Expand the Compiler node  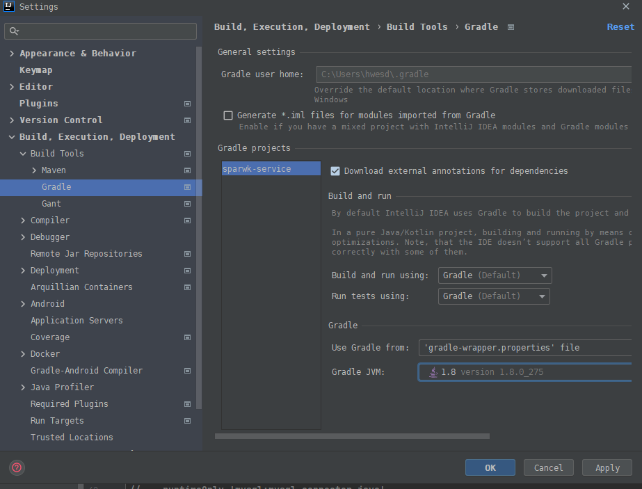tap(23, 221)
